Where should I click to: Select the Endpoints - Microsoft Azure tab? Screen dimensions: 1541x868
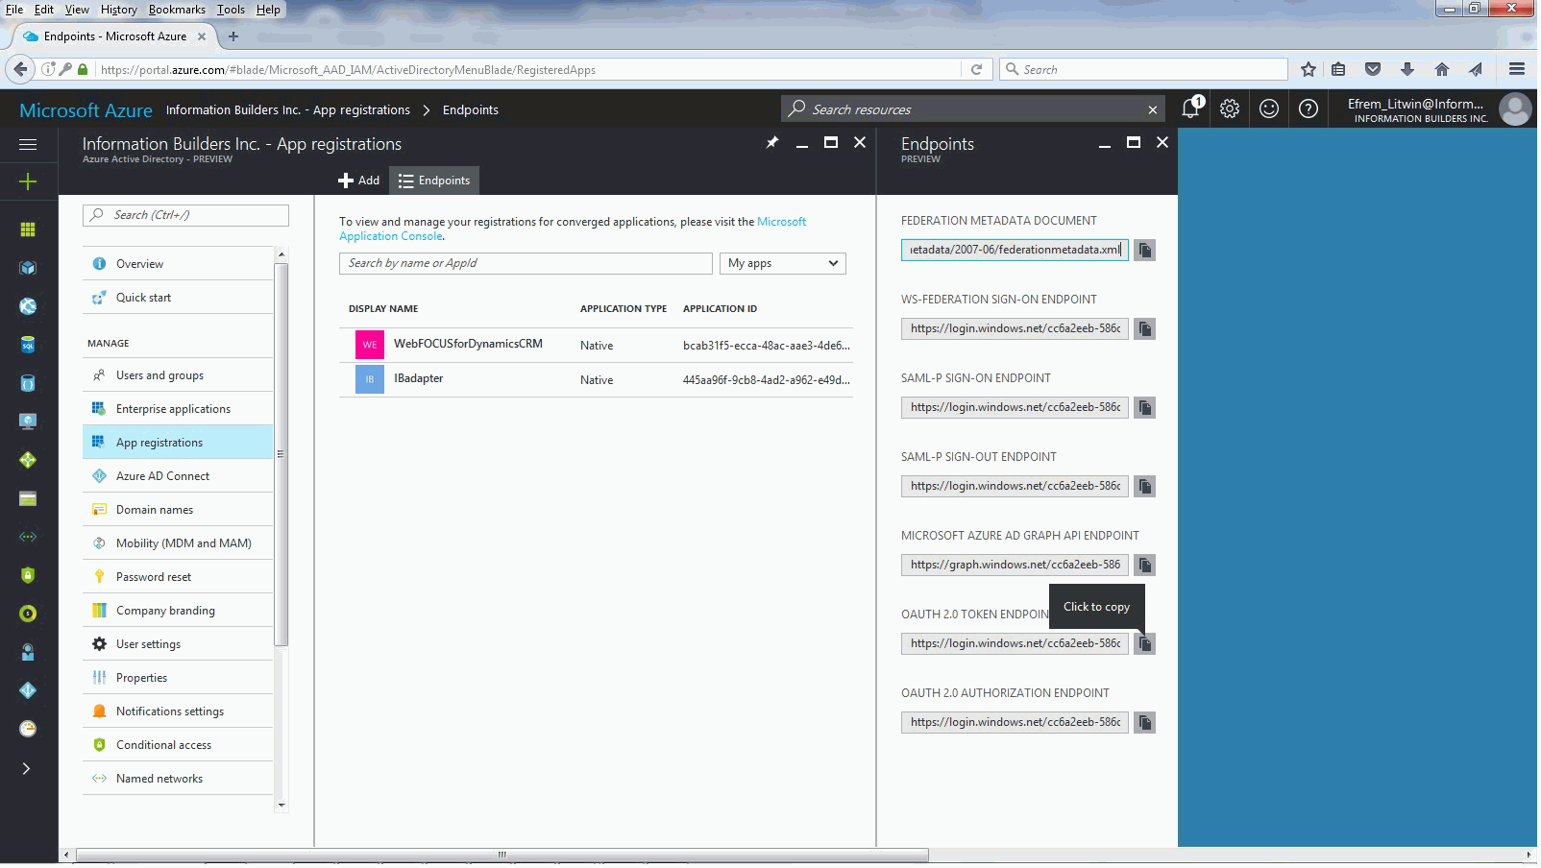(113, 36)
